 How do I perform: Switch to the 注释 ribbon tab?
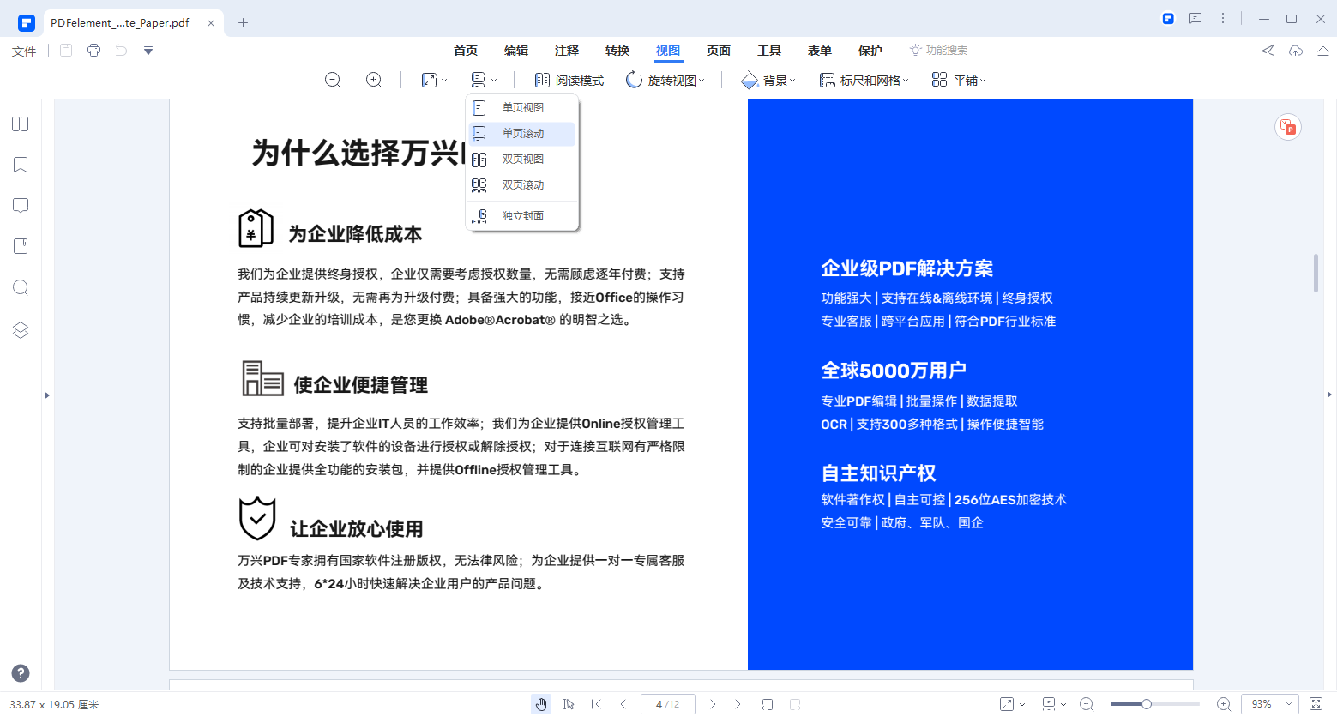pos(566,51)
